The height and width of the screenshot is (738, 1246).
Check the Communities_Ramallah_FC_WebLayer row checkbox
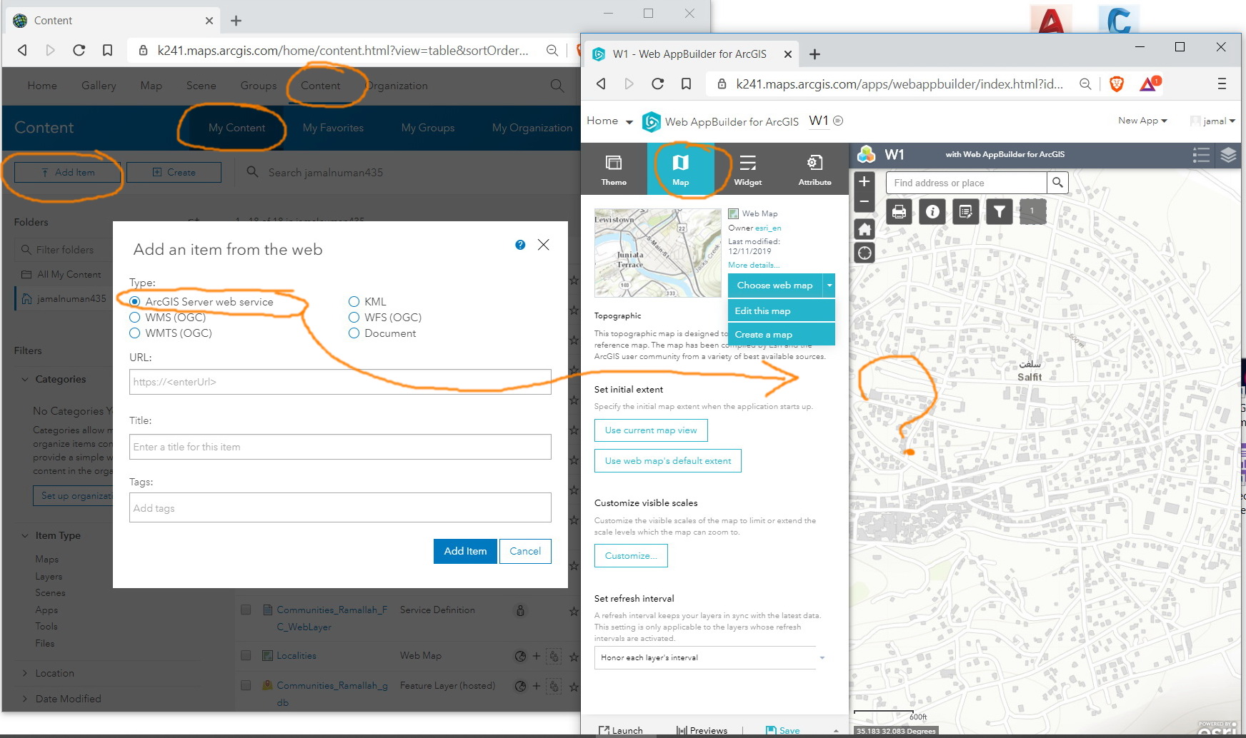[246, 610]
